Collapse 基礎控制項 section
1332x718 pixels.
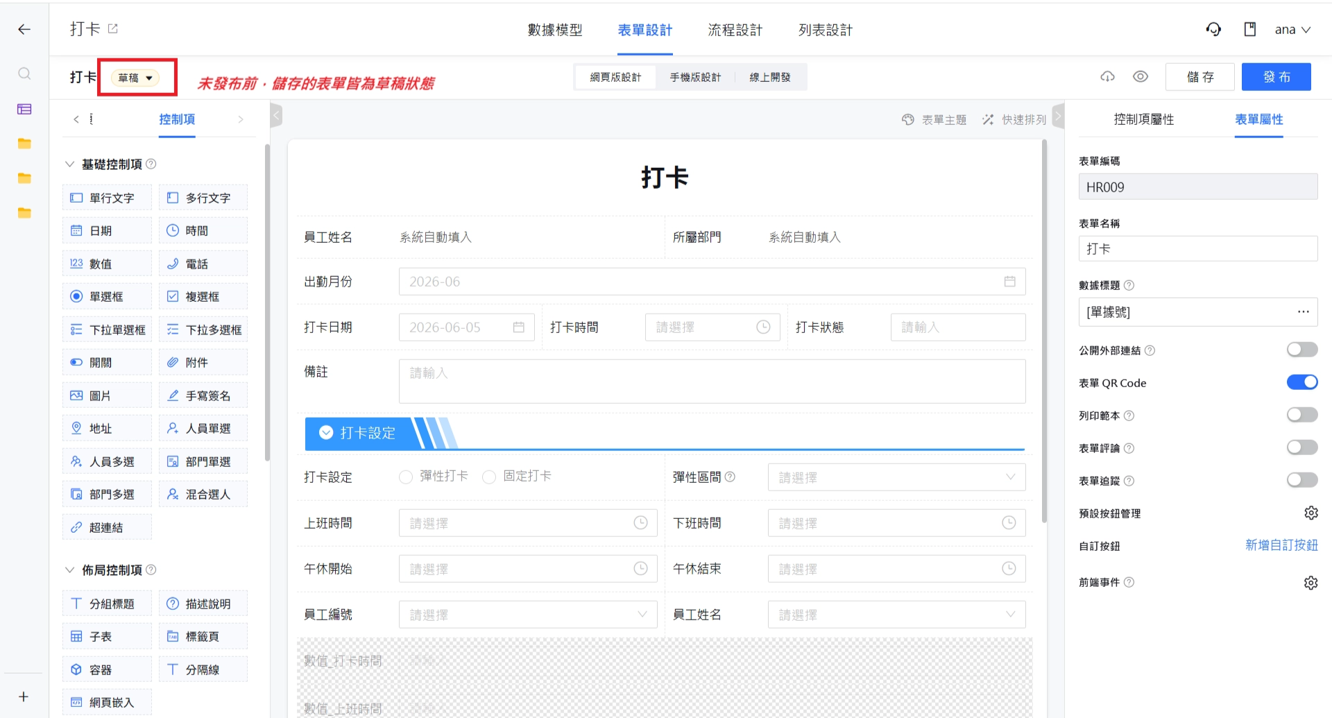coord(69,164)
